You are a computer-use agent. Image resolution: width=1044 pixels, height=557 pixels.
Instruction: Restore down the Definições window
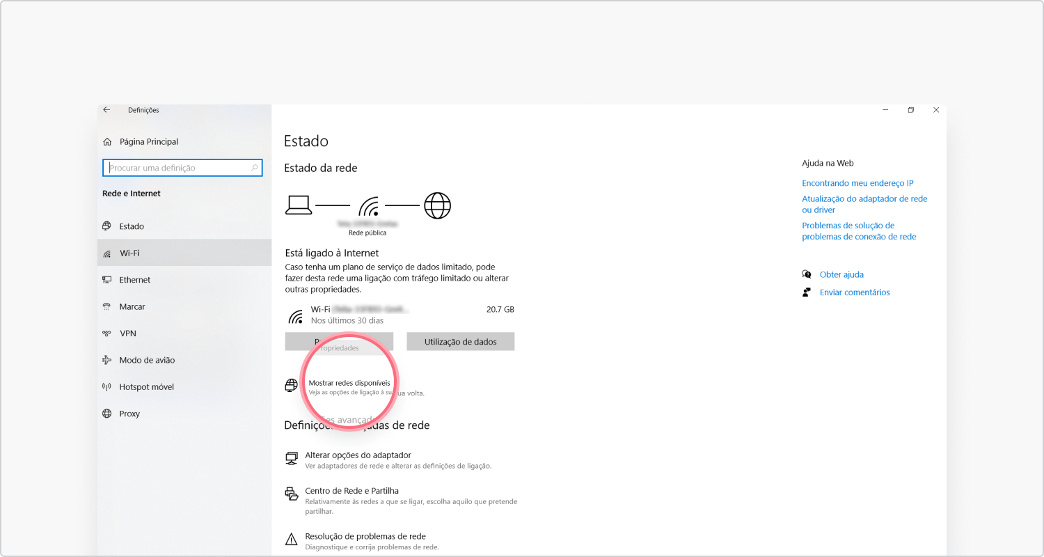pyautogui.click(x=910, y=110)
